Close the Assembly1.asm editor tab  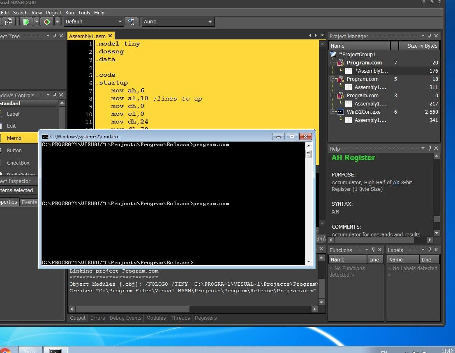click(110, 36)
